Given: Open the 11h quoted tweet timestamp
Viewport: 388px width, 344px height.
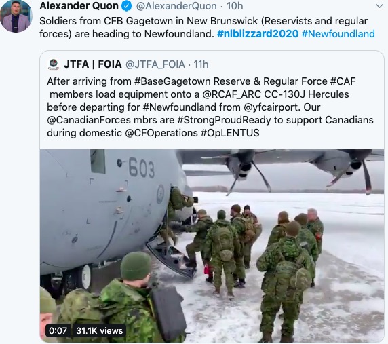Looking at the screenshot, I should (201, 64).
